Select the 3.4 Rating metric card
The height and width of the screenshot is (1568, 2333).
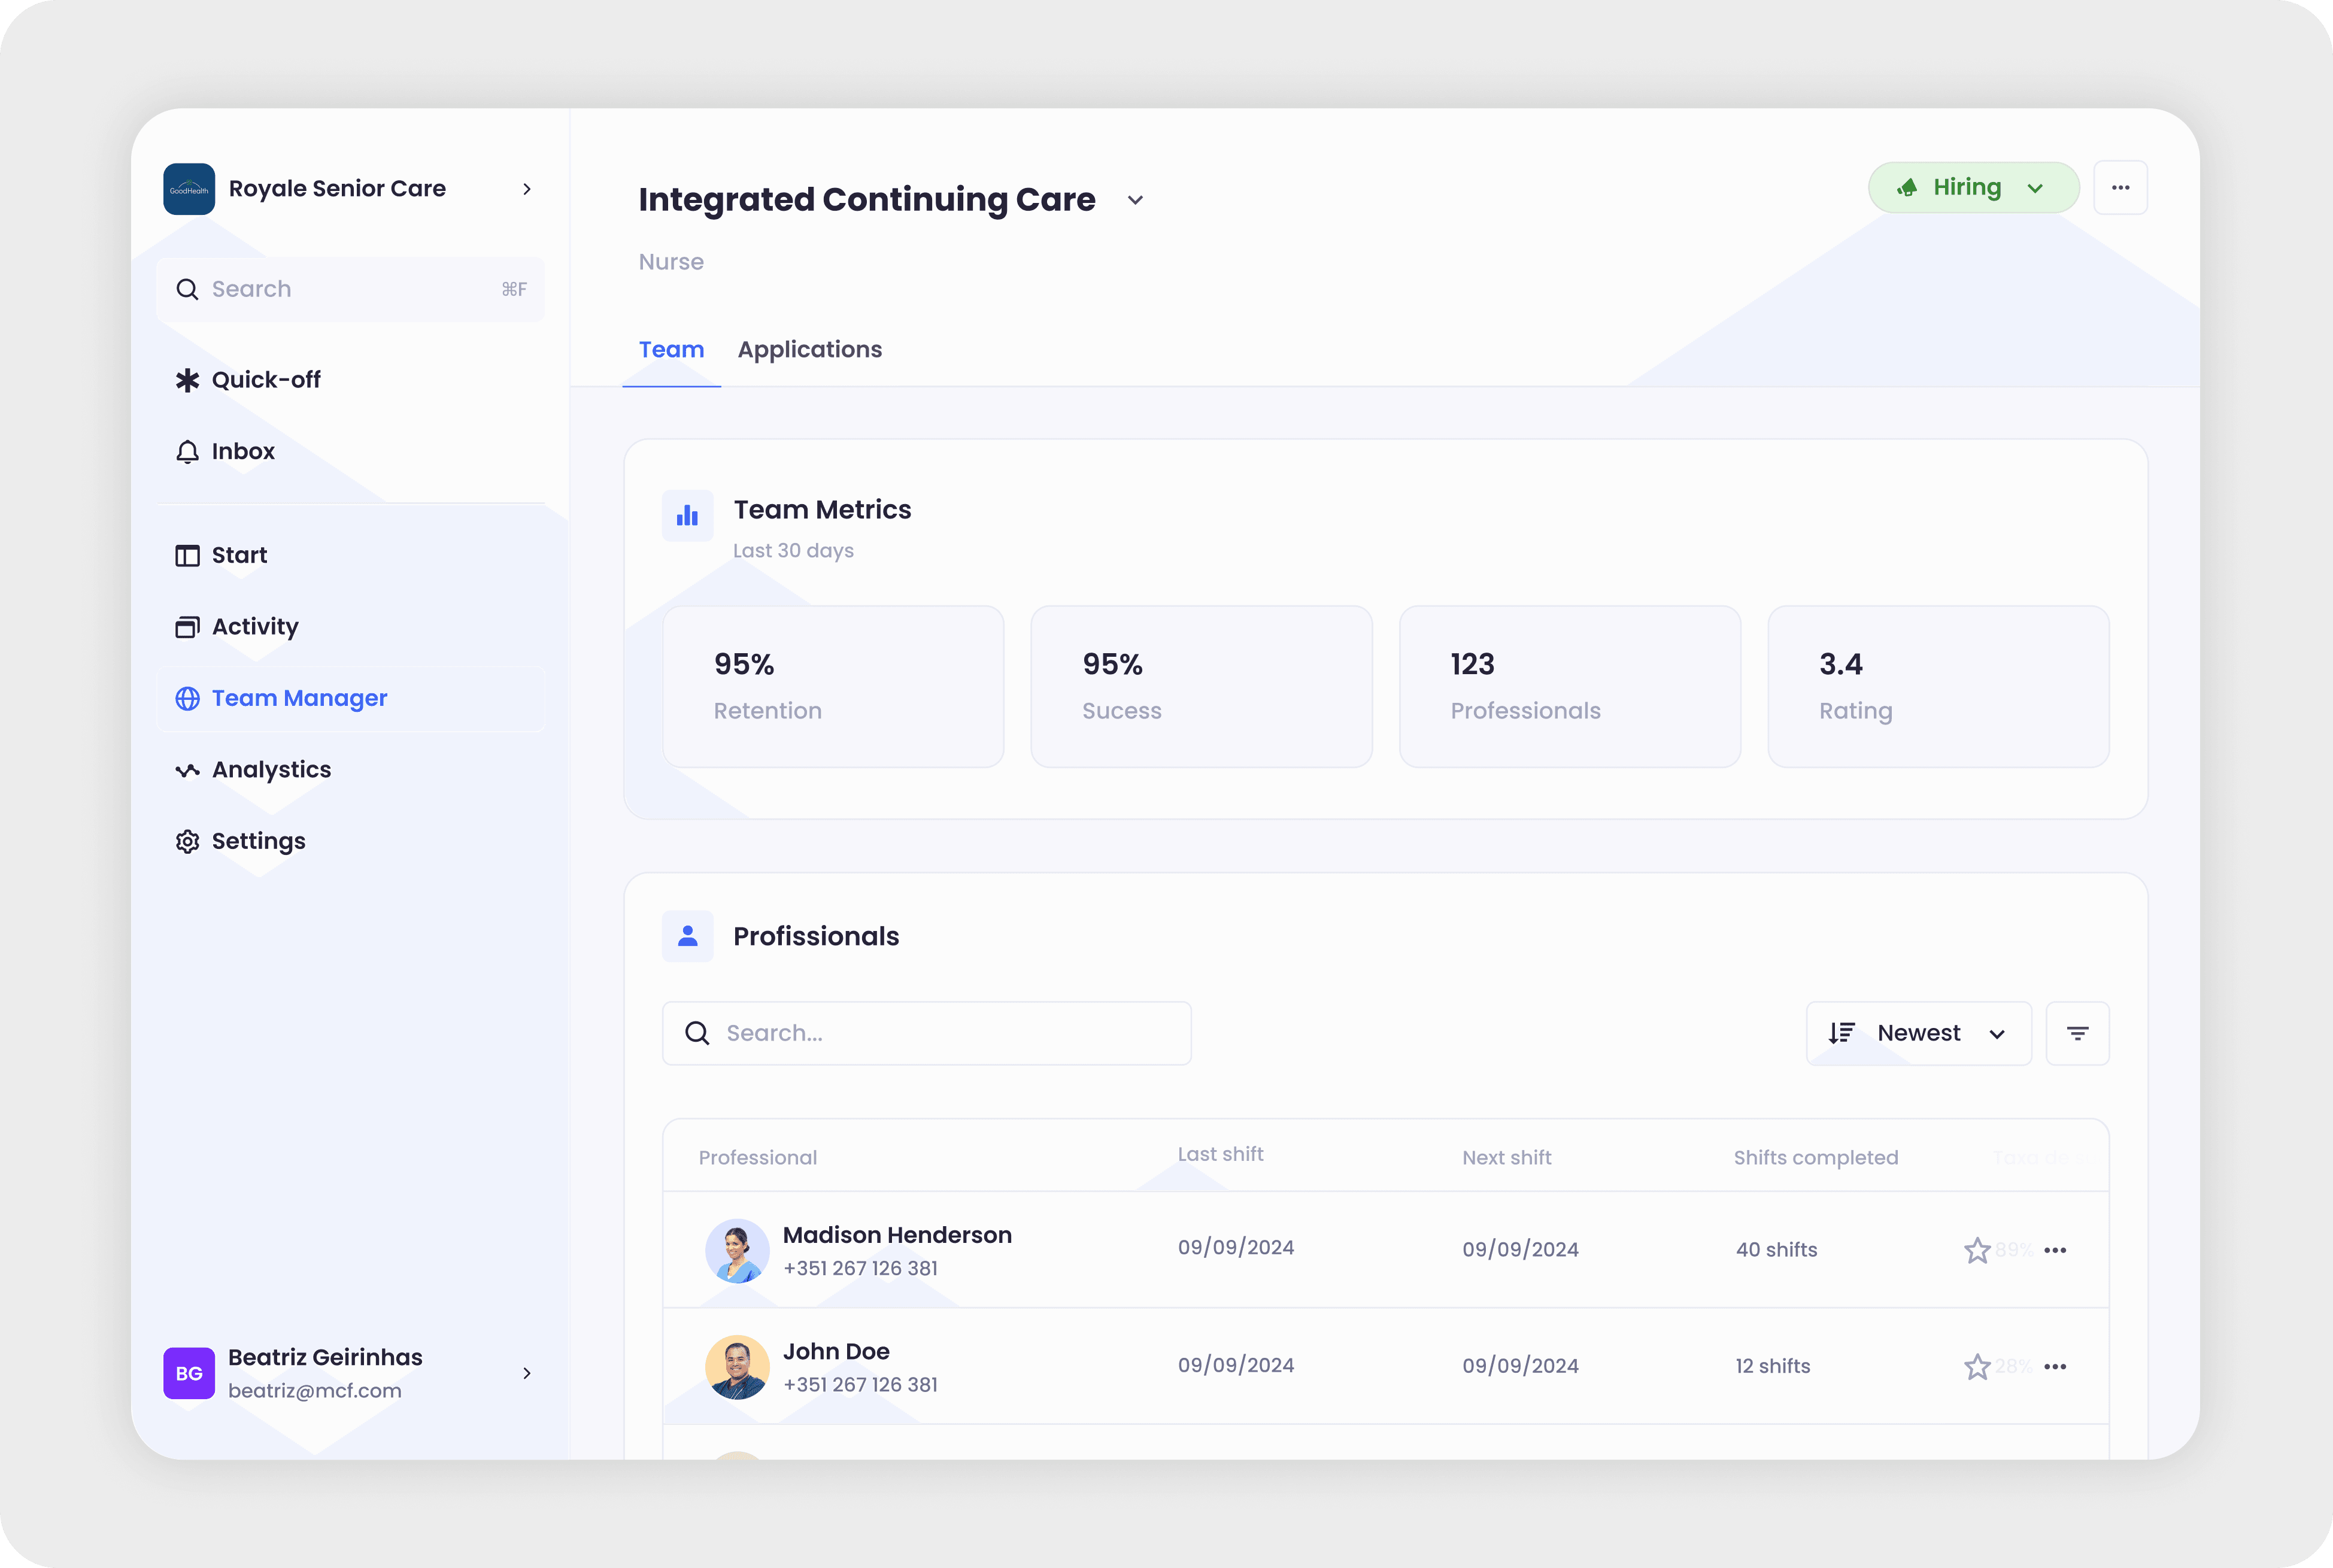[1938, 686]
